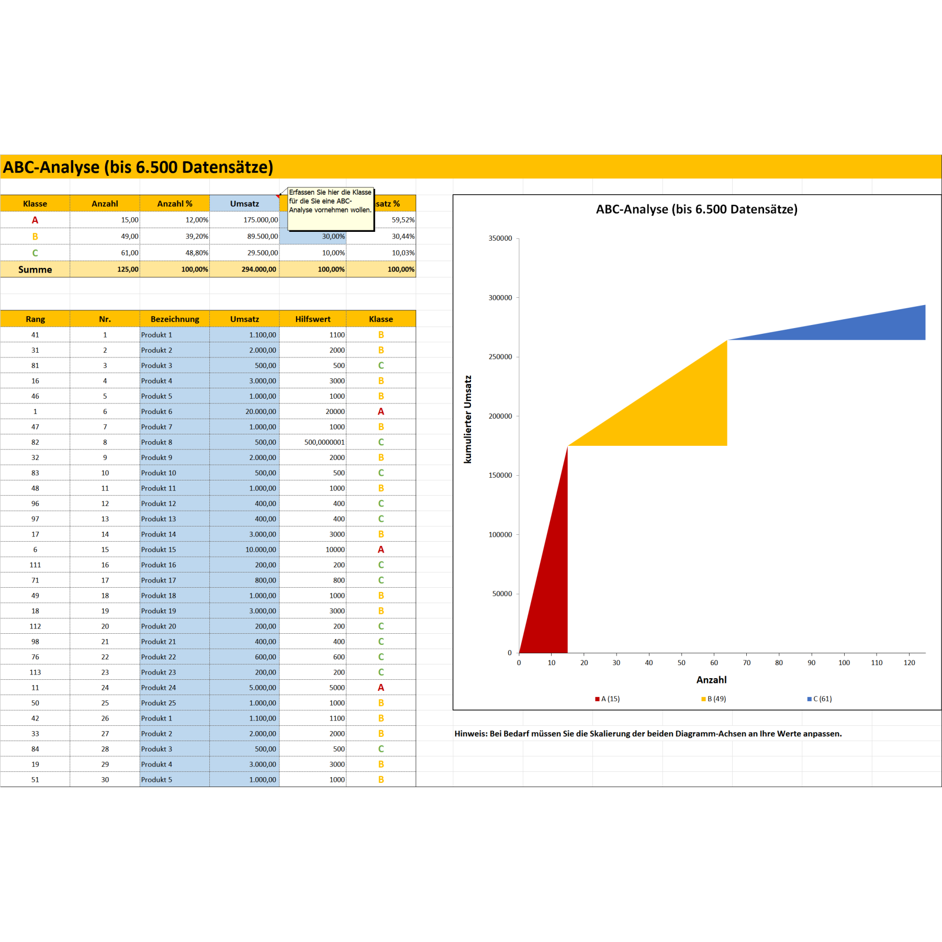The height and width of the screenshot is (942, 942).
Task: Select the 'Rang' column header cell
Action: click(x=35, y=319)
